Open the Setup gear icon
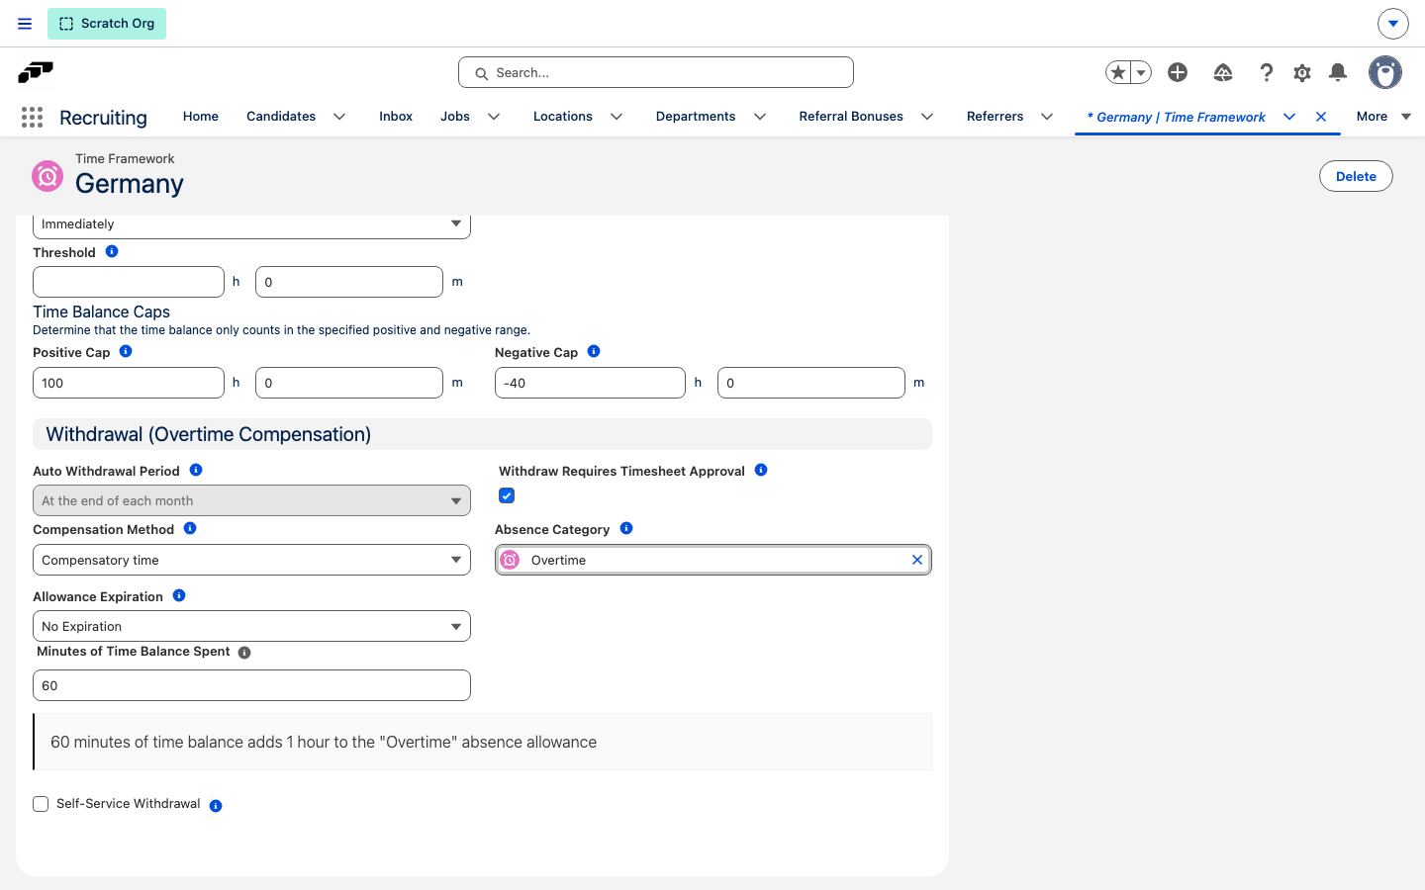Image resolution: width=1425 pixels, height=890 pixels. point(1302,72)
